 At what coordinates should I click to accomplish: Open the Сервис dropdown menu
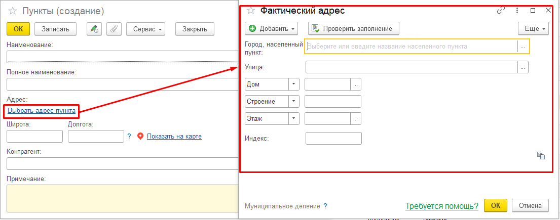point(146,29)
